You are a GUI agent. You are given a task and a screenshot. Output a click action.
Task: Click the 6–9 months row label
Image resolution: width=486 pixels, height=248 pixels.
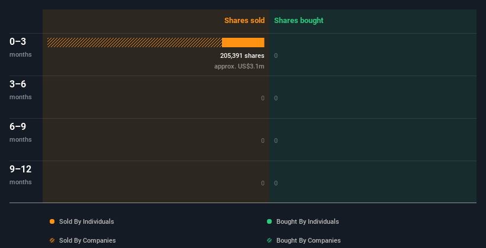[x=21, y=132]
